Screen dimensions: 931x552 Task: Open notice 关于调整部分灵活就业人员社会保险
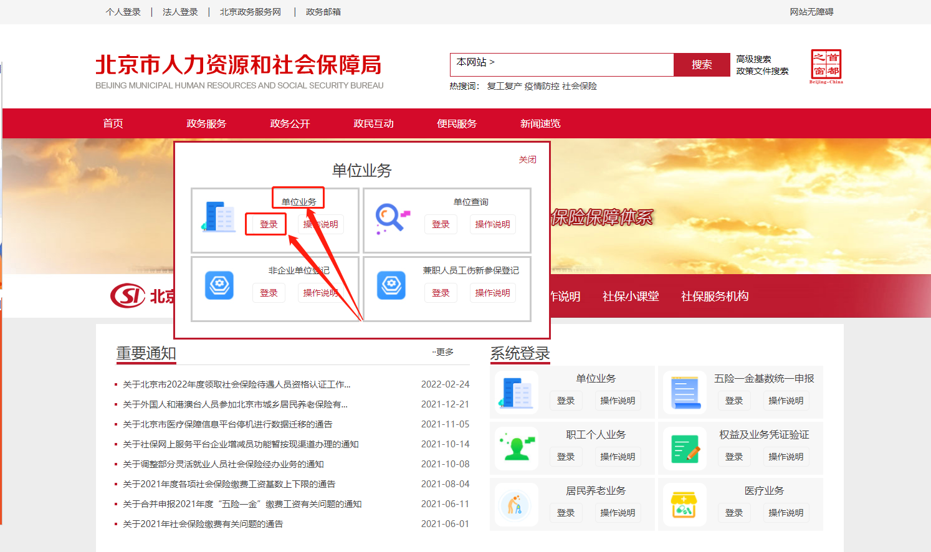click(223, 464)
